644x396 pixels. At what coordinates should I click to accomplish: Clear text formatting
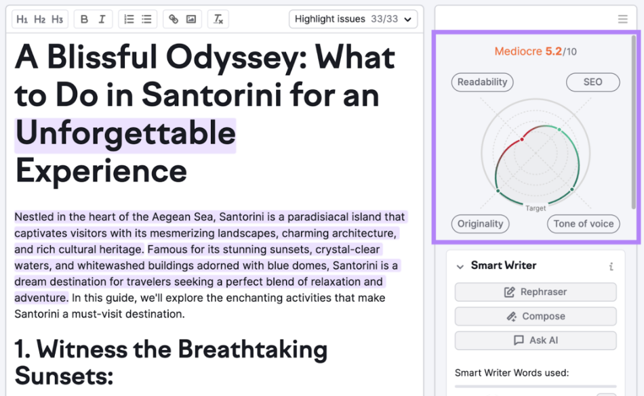point(218,19)
